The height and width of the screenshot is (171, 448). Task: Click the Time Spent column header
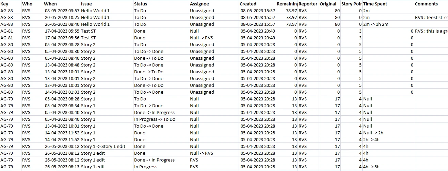point(375,4)
